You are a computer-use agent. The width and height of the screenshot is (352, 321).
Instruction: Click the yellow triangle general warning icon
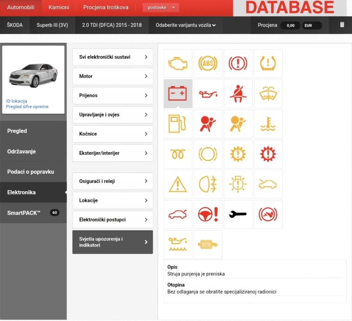pyautogui.click(x=178, y=184)
